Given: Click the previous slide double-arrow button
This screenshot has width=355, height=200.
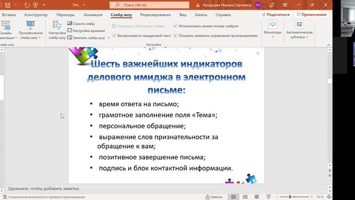Looking at the screenshot, I should pyautogui.click(x=329, y=171).
